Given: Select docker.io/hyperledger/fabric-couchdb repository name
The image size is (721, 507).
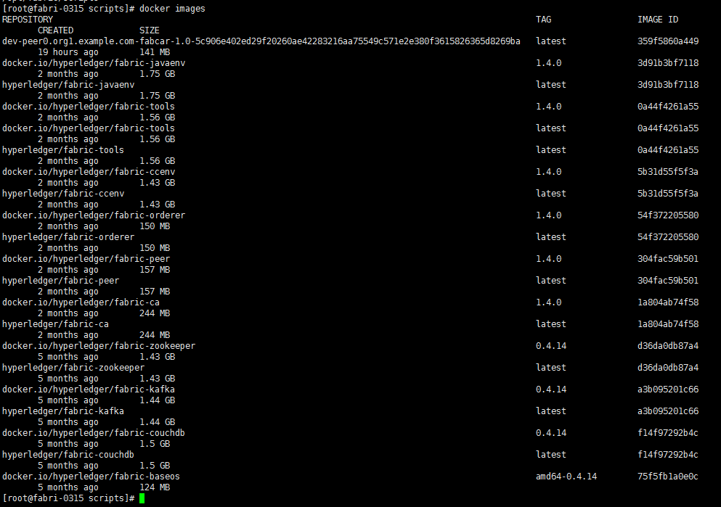Looking at the screenshot, I should (x=94, y=433).
